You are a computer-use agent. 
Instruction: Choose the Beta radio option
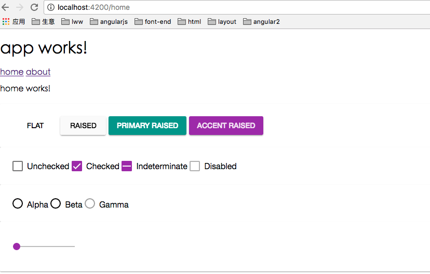tap(56, 203)
